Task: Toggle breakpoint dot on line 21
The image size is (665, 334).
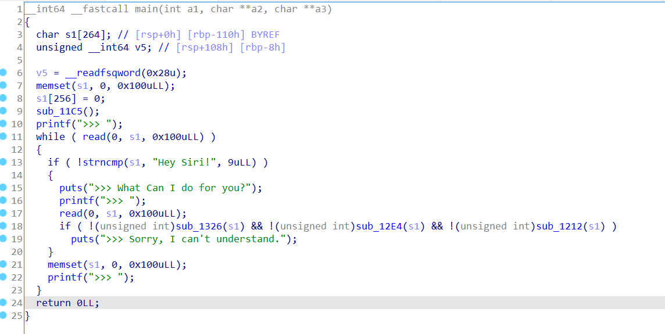Action: coord(3,264)
